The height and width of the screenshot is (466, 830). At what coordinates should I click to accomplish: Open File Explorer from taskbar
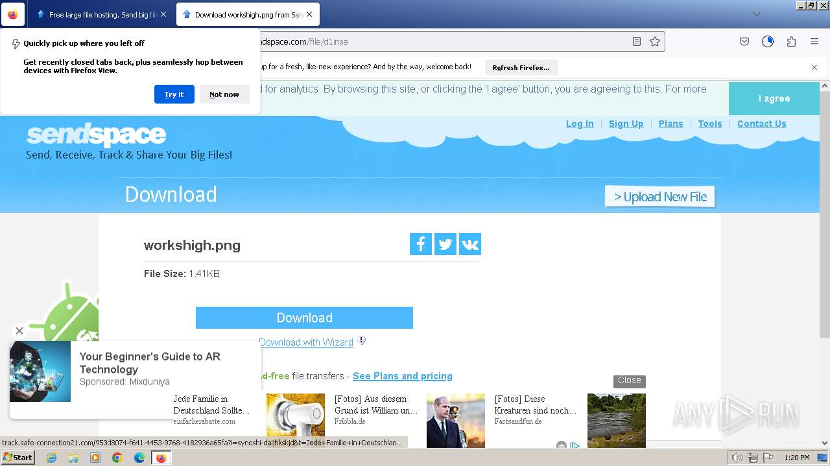point(73,458)
